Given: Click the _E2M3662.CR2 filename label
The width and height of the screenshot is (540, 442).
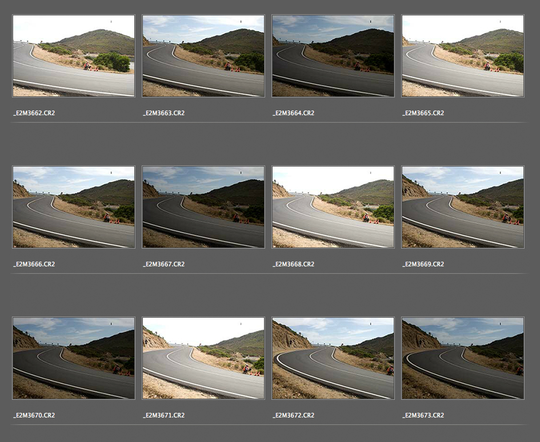Looking at the screenshot, I should [34, 113].
